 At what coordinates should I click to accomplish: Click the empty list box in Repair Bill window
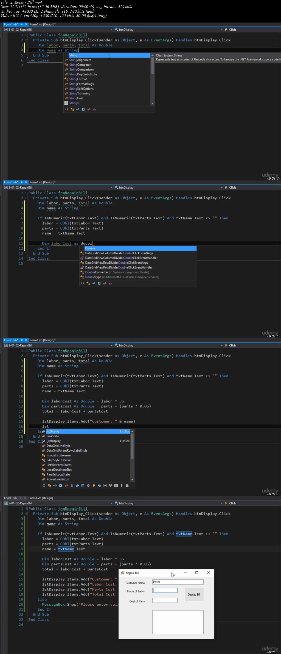coord(178,622)
